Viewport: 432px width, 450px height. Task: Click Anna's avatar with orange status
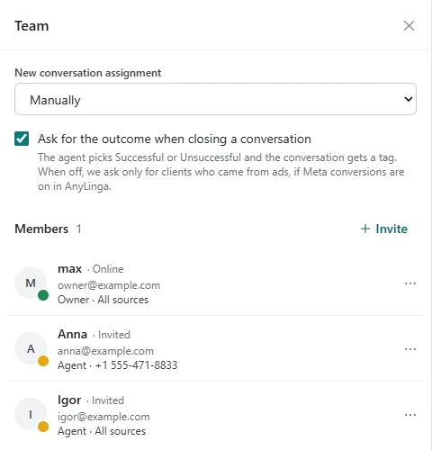pos(31,348)
